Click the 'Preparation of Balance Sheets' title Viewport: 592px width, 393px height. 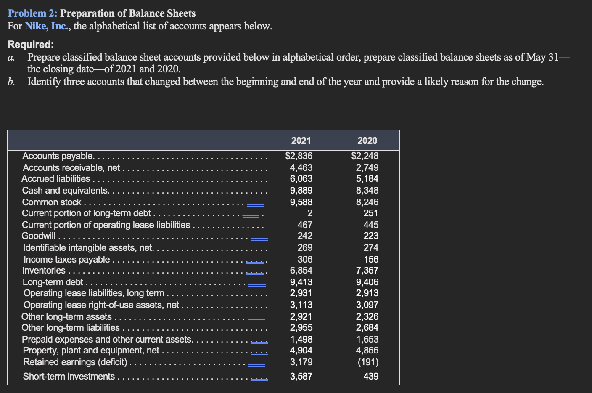pos(128,13)
